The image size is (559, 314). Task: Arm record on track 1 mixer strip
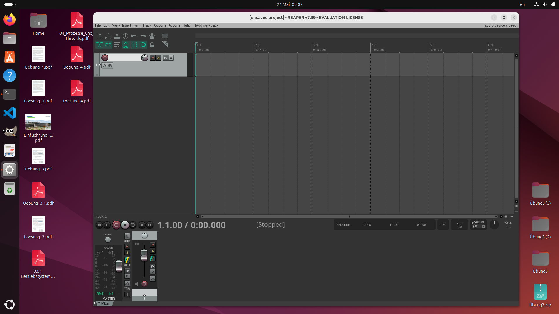144,284
